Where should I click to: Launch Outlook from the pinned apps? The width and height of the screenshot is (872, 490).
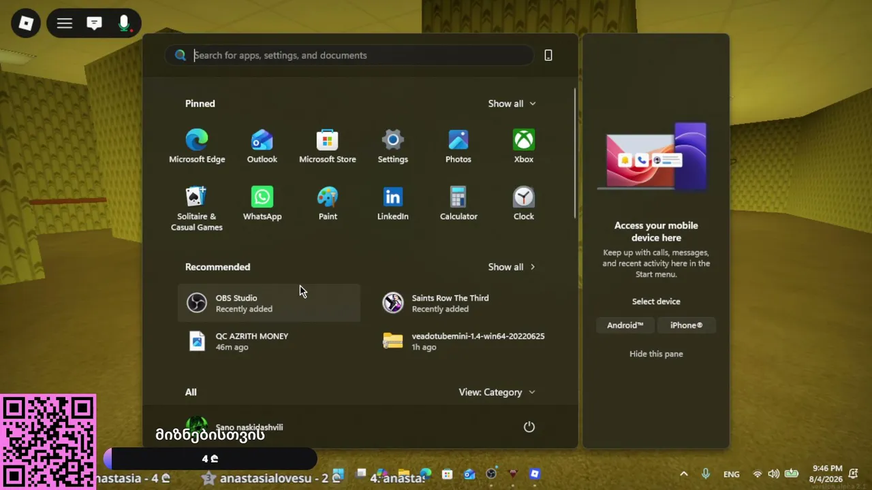262,146
